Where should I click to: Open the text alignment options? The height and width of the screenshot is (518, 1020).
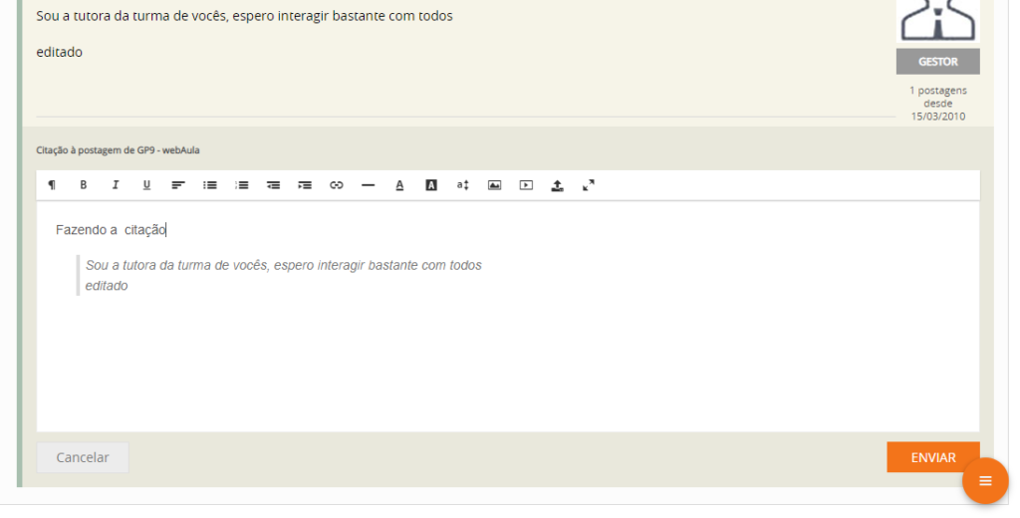pos(178,185)
